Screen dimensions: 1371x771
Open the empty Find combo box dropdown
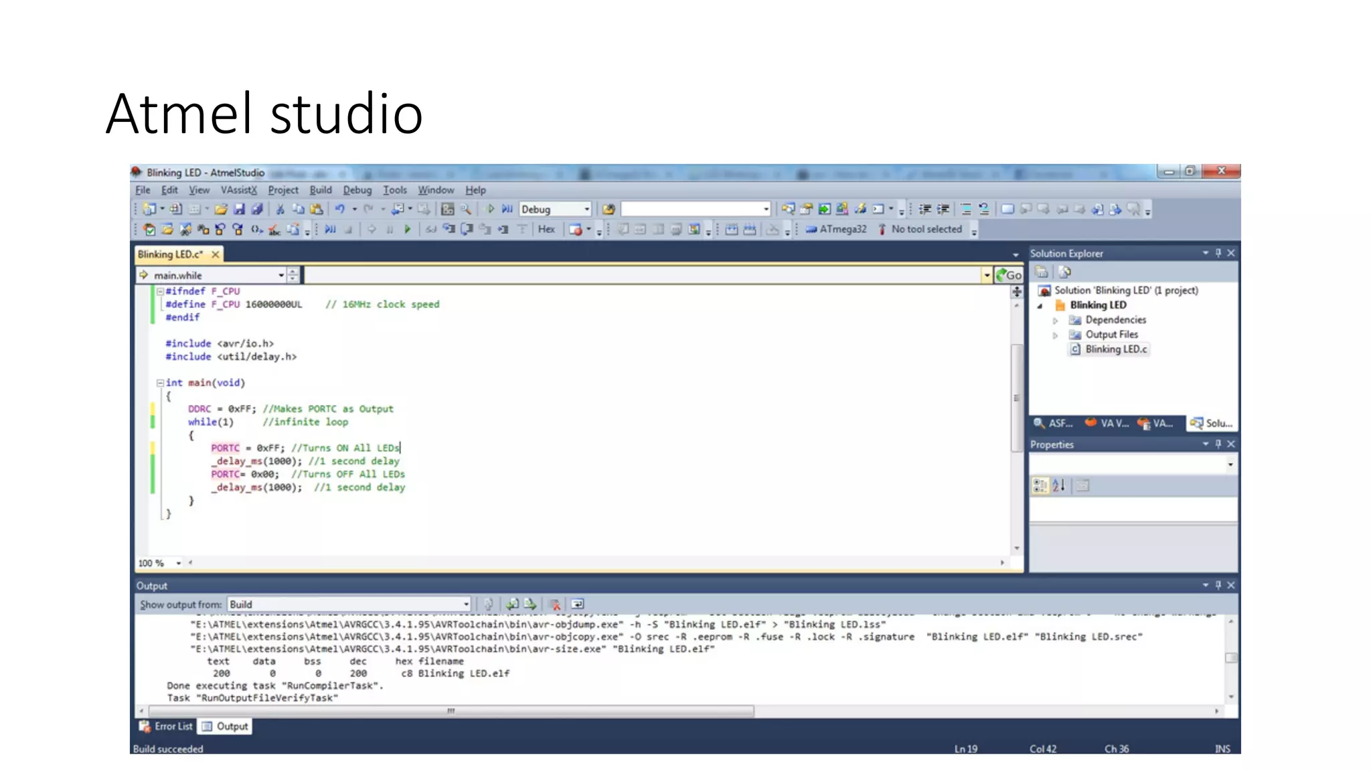[766, 209]
